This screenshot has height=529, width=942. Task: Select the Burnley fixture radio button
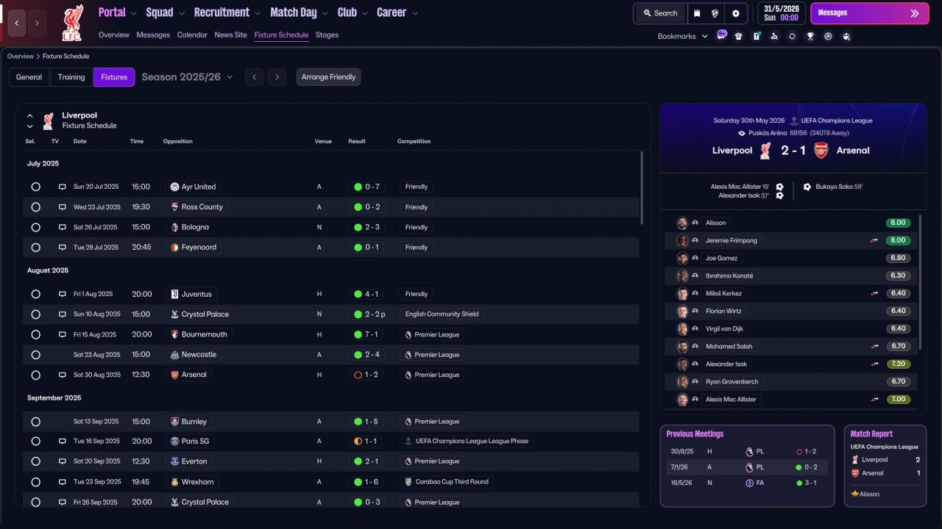click(35, 422)
